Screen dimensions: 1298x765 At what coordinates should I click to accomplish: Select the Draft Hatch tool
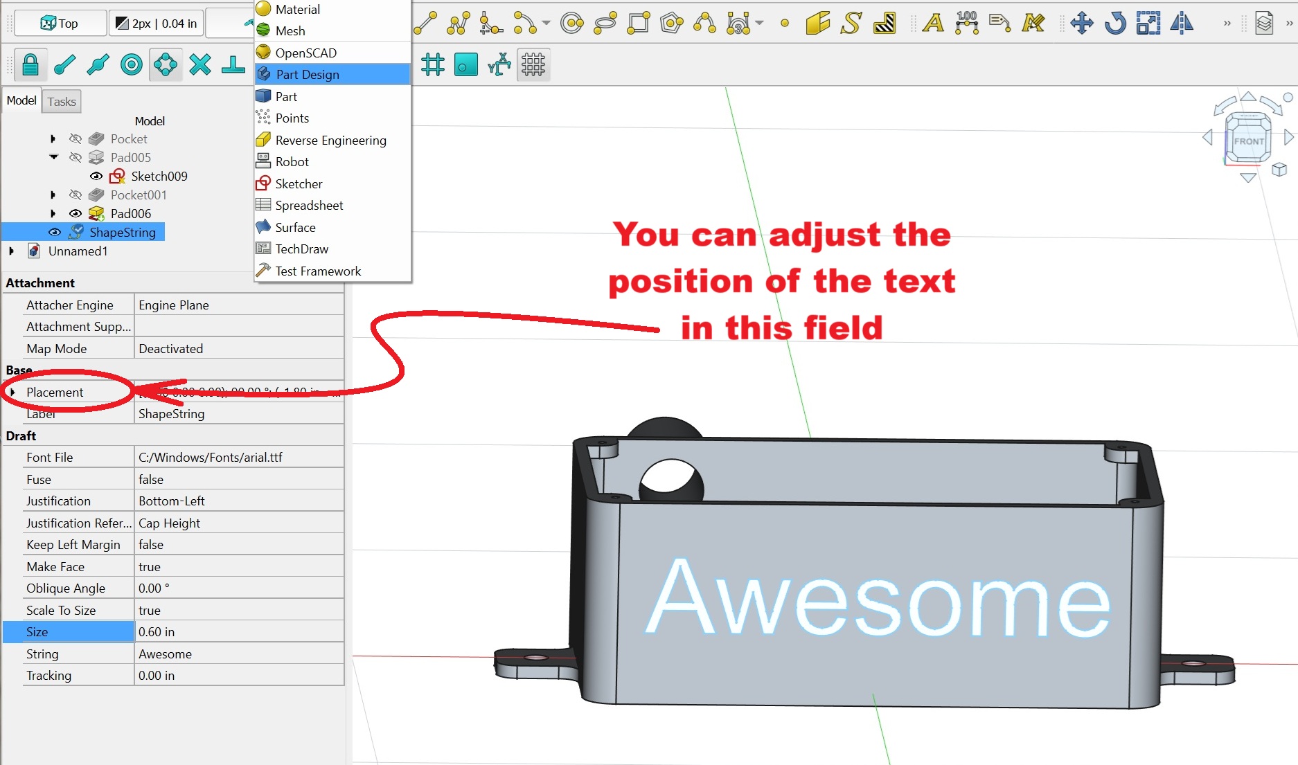(x=884, y=23)
